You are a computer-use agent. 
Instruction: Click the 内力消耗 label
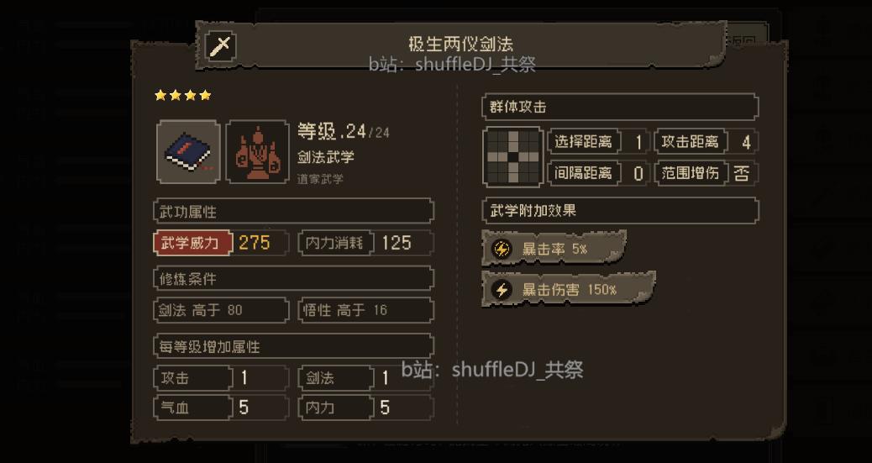click(335, 243)
